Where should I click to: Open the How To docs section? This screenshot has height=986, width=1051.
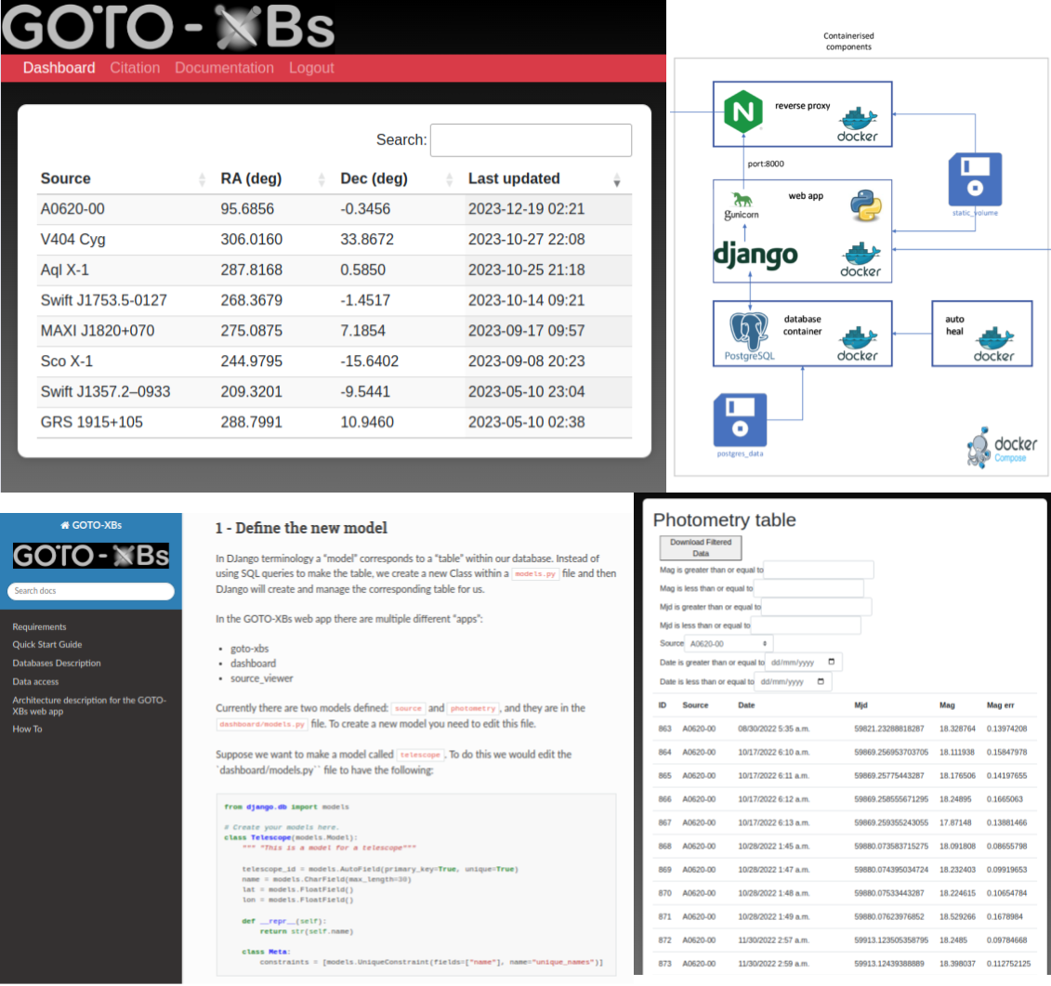27,729
